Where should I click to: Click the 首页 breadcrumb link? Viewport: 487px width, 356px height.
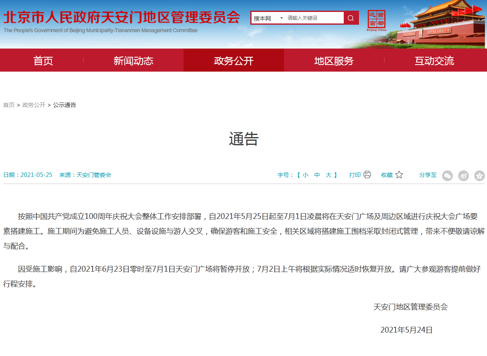(x=9, y=105)
